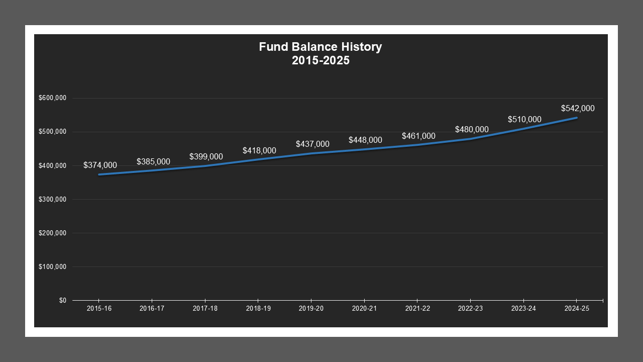
Task: Select the $600,000 vertical axis label
Action: (x=52, y=98)
